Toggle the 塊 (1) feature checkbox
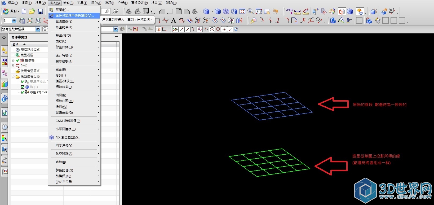The image size is (434, 205). 23,87
